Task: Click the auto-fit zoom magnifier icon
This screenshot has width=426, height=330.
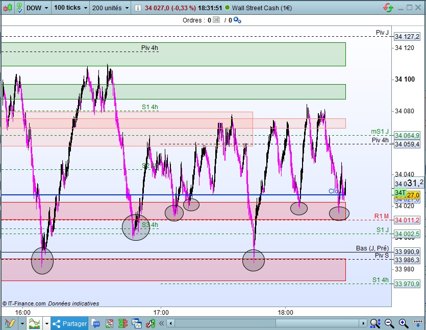Action: [x=375, y=323]
